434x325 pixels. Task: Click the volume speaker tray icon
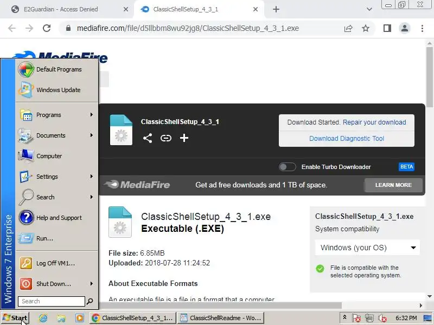coord(382,318)
